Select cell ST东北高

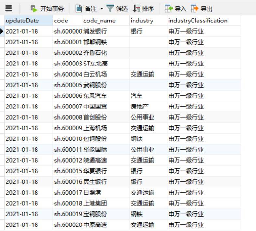pyautogui.click(x=106, y=64)
